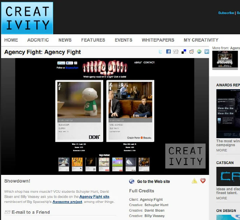Follow the Agency Fight site link
240x220 pixels.
coord(94,197)
